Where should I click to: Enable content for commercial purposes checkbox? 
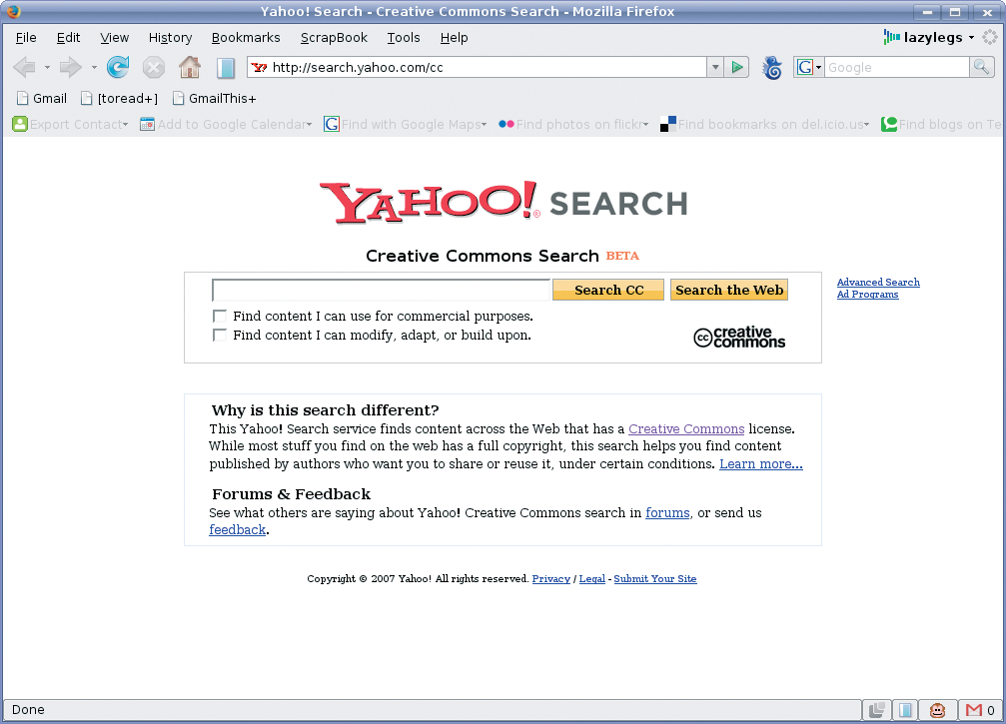(220, 316)
